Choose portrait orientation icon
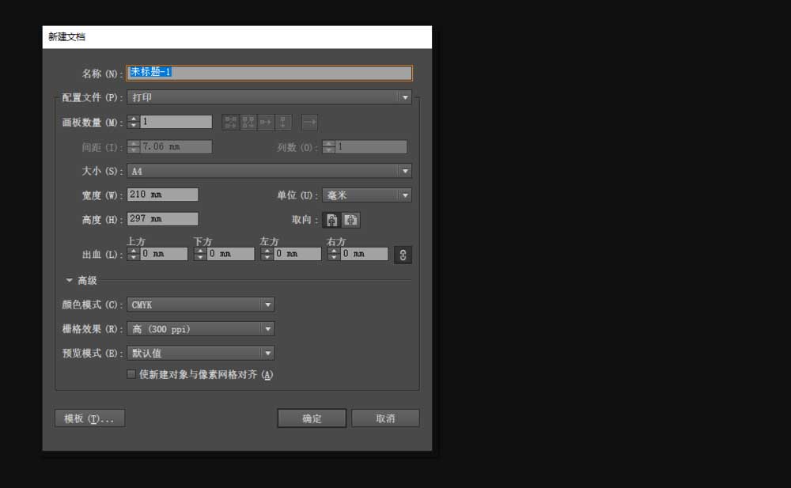 pos(332,220)
